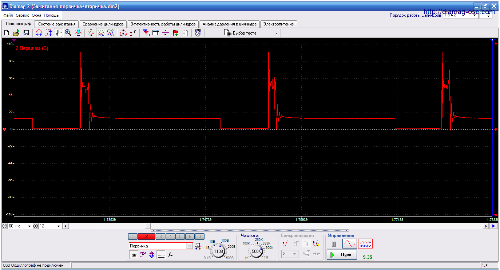The width and height of the screenshot is (500, 270).
Task: Select channel 4 button
Action: point(170,237)
